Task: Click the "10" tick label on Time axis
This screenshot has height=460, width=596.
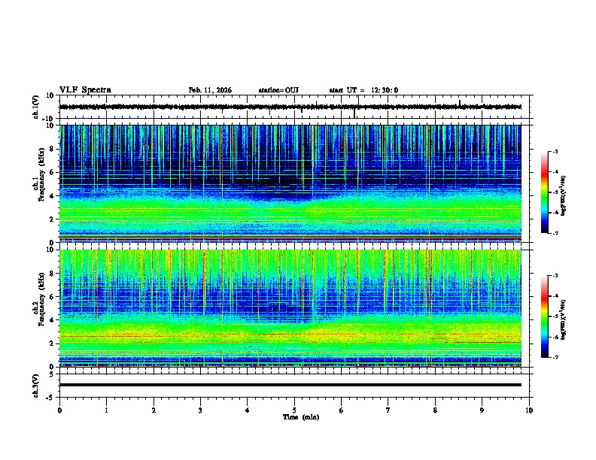Action: [x=529, y=410]
